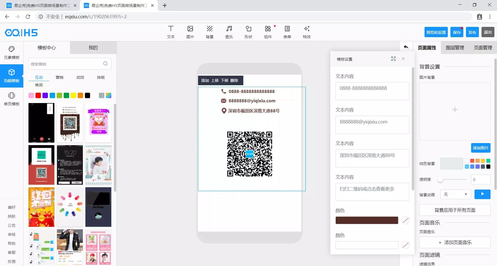This screenshot has width=497, height=266.
Task: Switch to 模板中心 tab
Action: coord(47,48)
